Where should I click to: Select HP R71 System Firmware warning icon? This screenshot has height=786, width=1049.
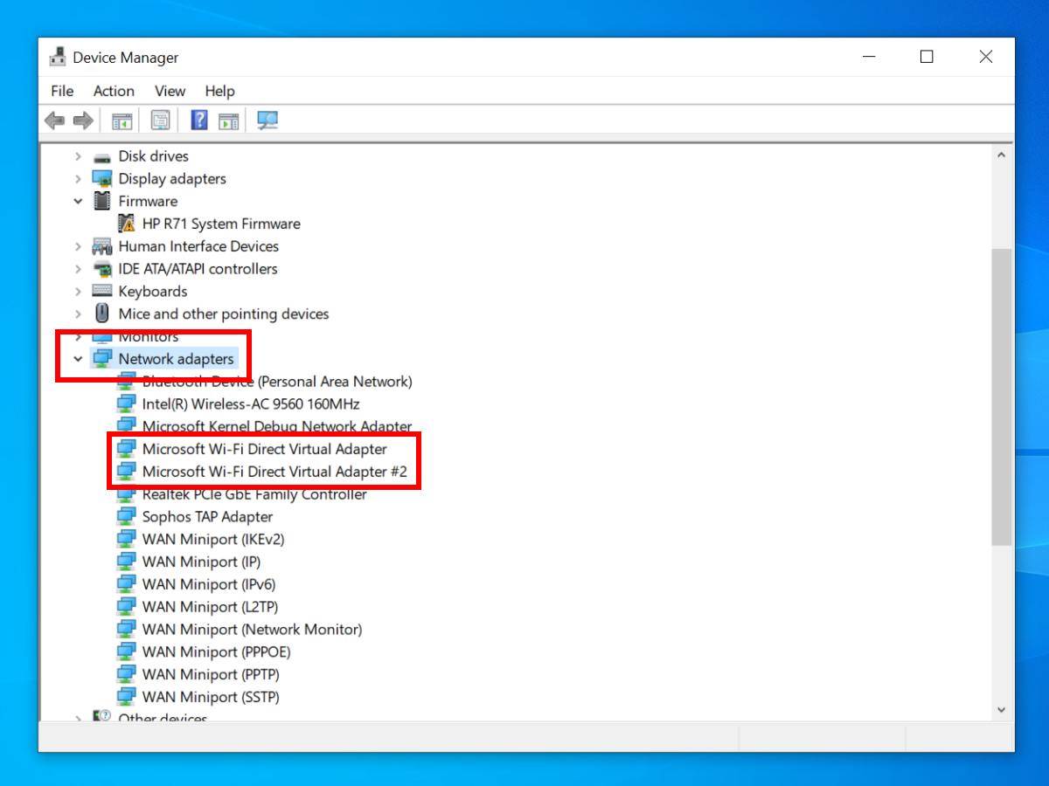tap(127, 224)
